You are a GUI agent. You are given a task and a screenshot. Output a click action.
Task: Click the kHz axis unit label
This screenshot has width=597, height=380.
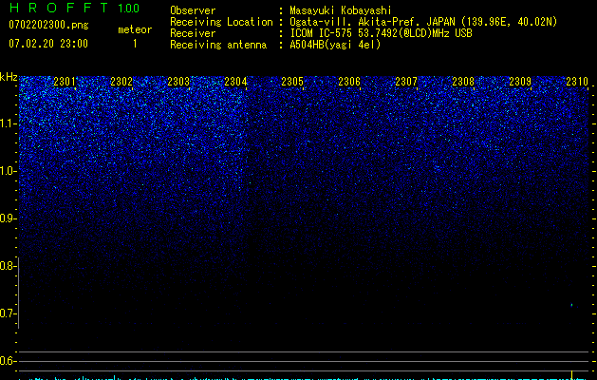click(x=9, y=77)
